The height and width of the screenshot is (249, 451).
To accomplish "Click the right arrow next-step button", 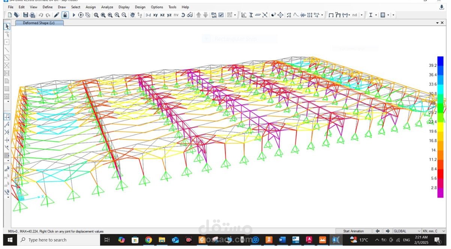I will click(388, 231).
